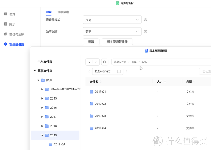Collapse the 2019 tree folder

pos(42,135)
